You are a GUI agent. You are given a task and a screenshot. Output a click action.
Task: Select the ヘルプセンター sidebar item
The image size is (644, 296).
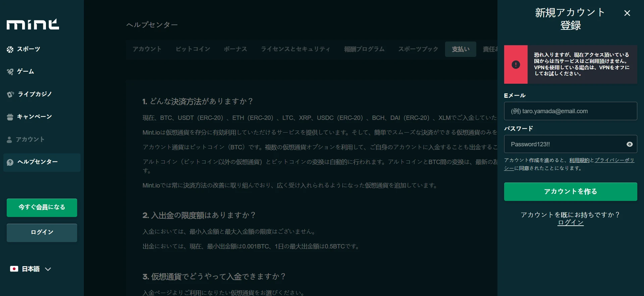pyautogui.click(x=42, y=162)
